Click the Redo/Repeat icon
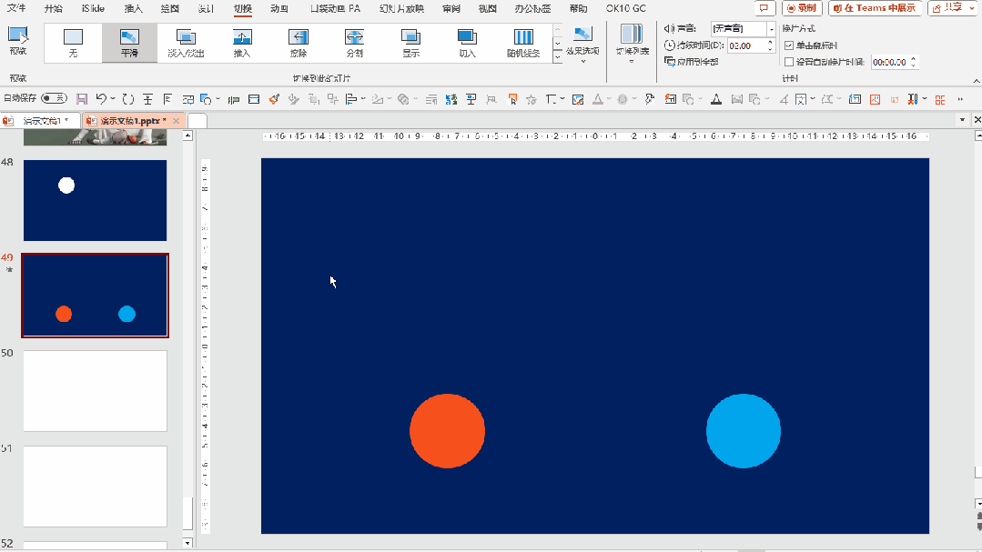The height and width of the screenshot is (552, 982). 127,99
